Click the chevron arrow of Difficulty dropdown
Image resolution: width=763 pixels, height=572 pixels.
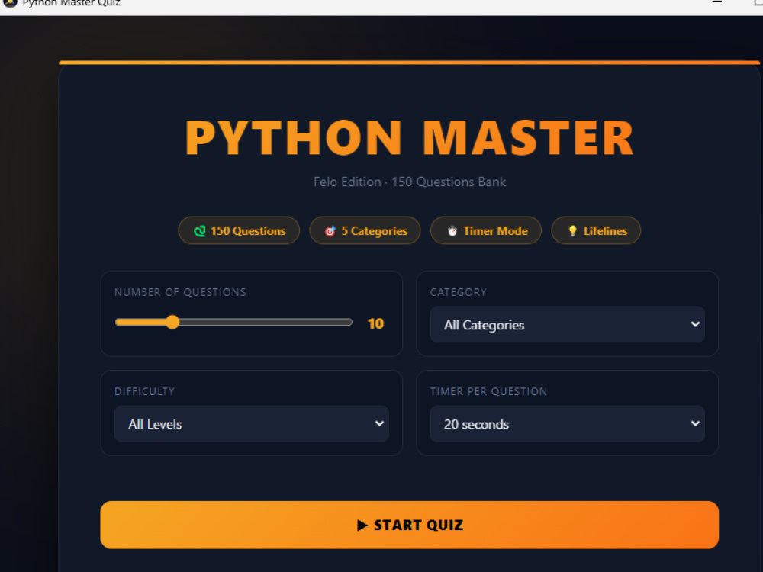coord(379,423)
